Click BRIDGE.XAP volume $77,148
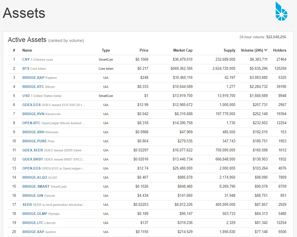This screenshot has height=237, width=297. click(261, 232)
